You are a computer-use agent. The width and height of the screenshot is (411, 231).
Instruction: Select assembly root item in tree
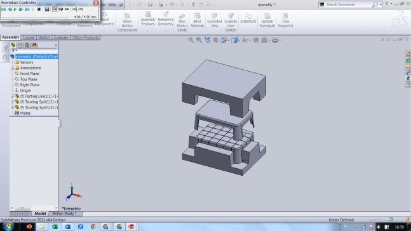click(34, 56)
